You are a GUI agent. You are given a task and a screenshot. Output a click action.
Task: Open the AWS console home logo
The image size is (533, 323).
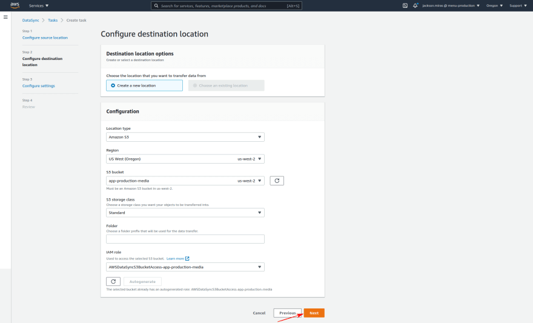[x=15, y=5]
